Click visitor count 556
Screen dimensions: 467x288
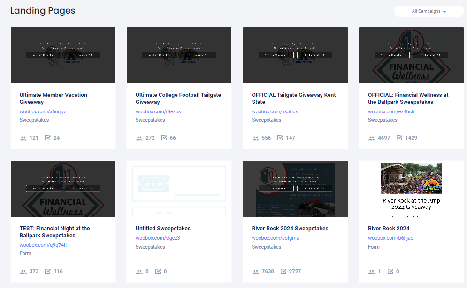266,138
